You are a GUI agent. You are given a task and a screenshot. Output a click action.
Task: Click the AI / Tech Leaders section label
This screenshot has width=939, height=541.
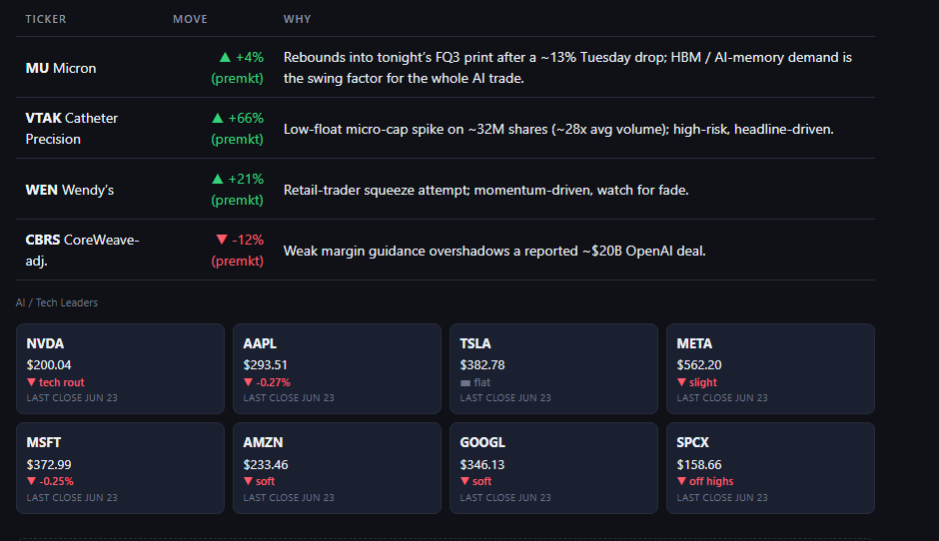tap(57, 302)
